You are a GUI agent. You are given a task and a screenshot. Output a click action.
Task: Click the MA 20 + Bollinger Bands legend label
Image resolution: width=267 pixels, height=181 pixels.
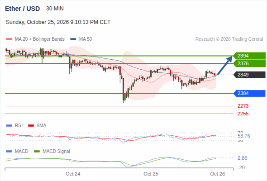point(40,39)
